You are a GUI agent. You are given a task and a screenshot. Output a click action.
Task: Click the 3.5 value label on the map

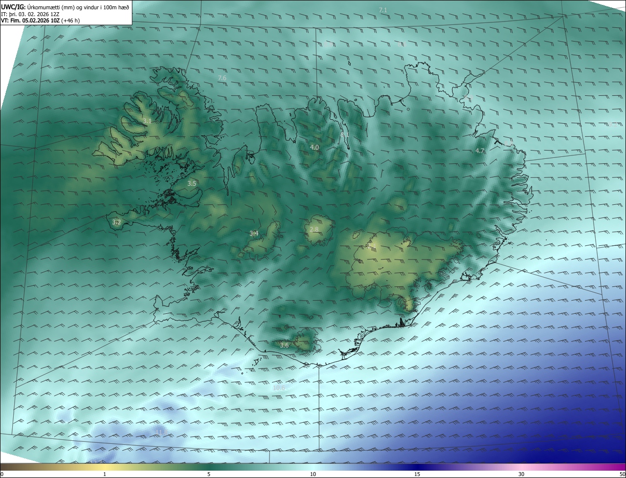pos(192,184)
